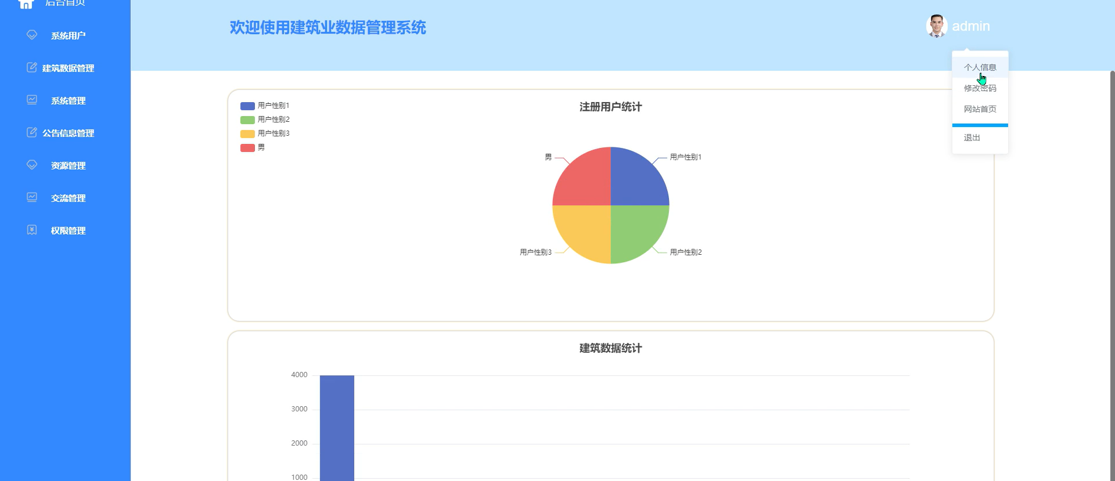Click the 4000 axis value
This screenshot has width=1115, height=481.
[x=299, y=375]
